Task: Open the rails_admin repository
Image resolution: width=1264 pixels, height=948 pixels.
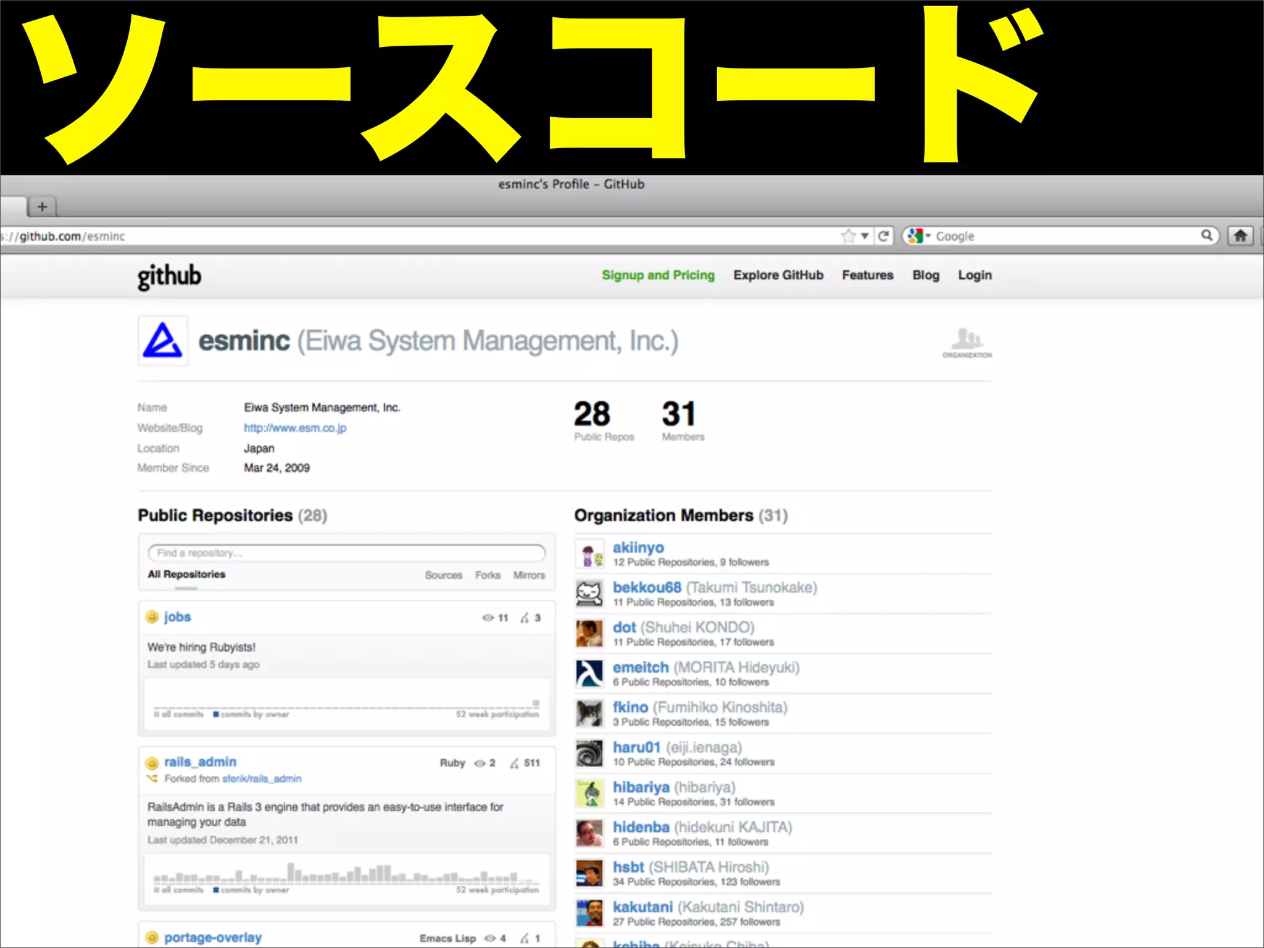Action: click(200, 762)
